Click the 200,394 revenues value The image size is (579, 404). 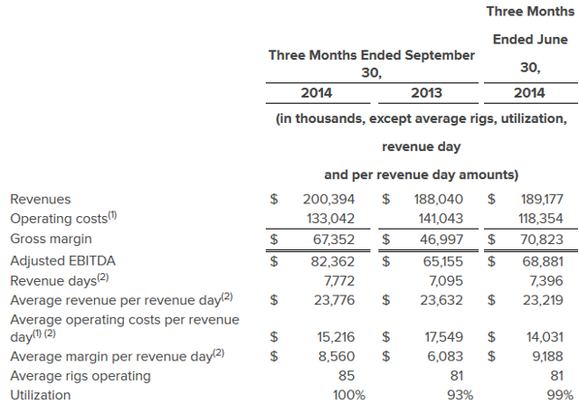pyautogui.click(x=328, y=199)
